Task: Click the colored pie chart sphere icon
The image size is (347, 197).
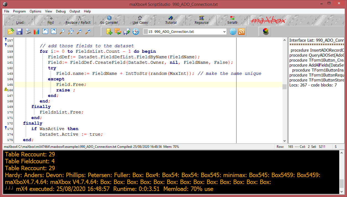Action: 266,31
